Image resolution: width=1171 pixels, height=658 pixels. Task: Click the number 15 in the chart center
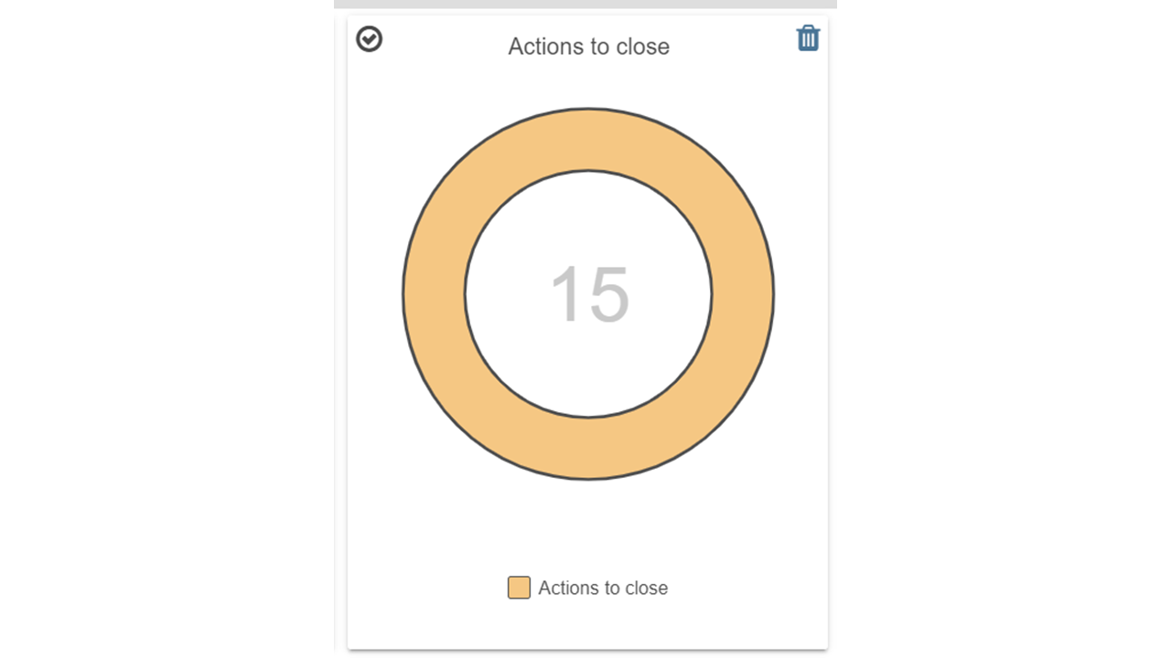(589, 294)
